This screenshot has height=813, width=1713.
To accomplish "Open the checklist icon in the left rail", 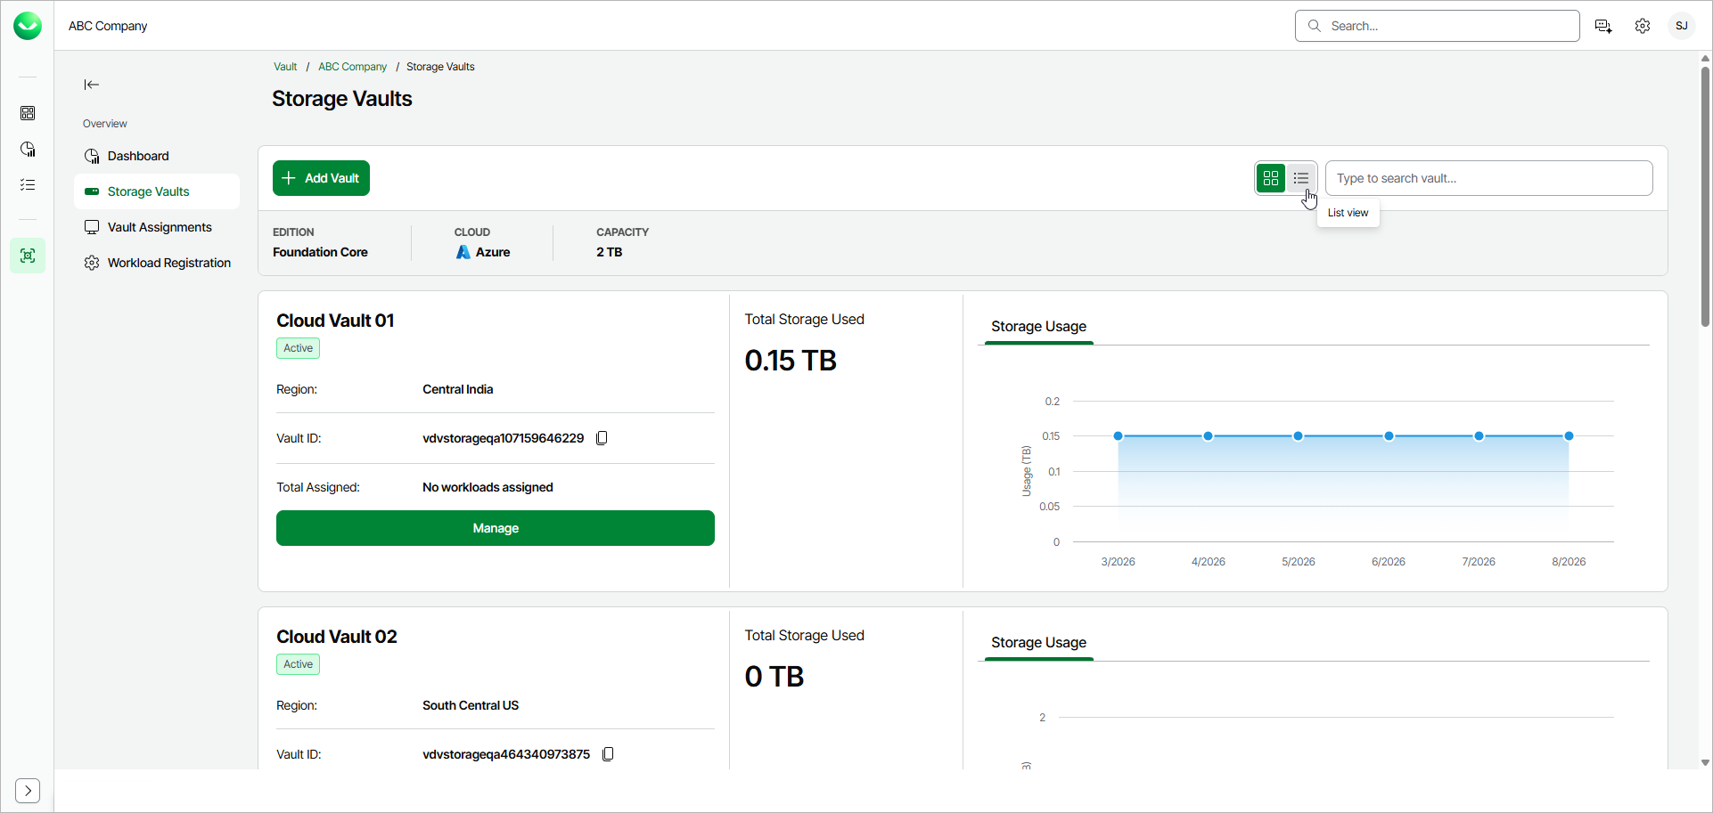I will coord(28,184).
